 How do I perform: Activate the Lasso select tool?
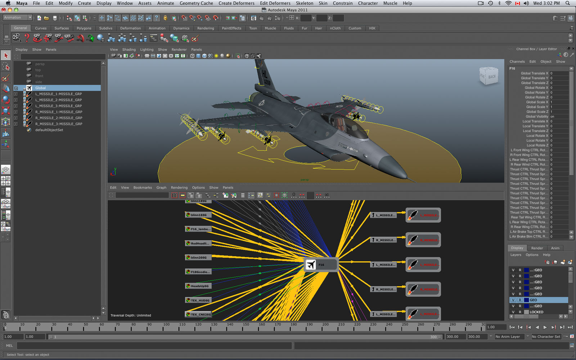(x=6, y=66)
